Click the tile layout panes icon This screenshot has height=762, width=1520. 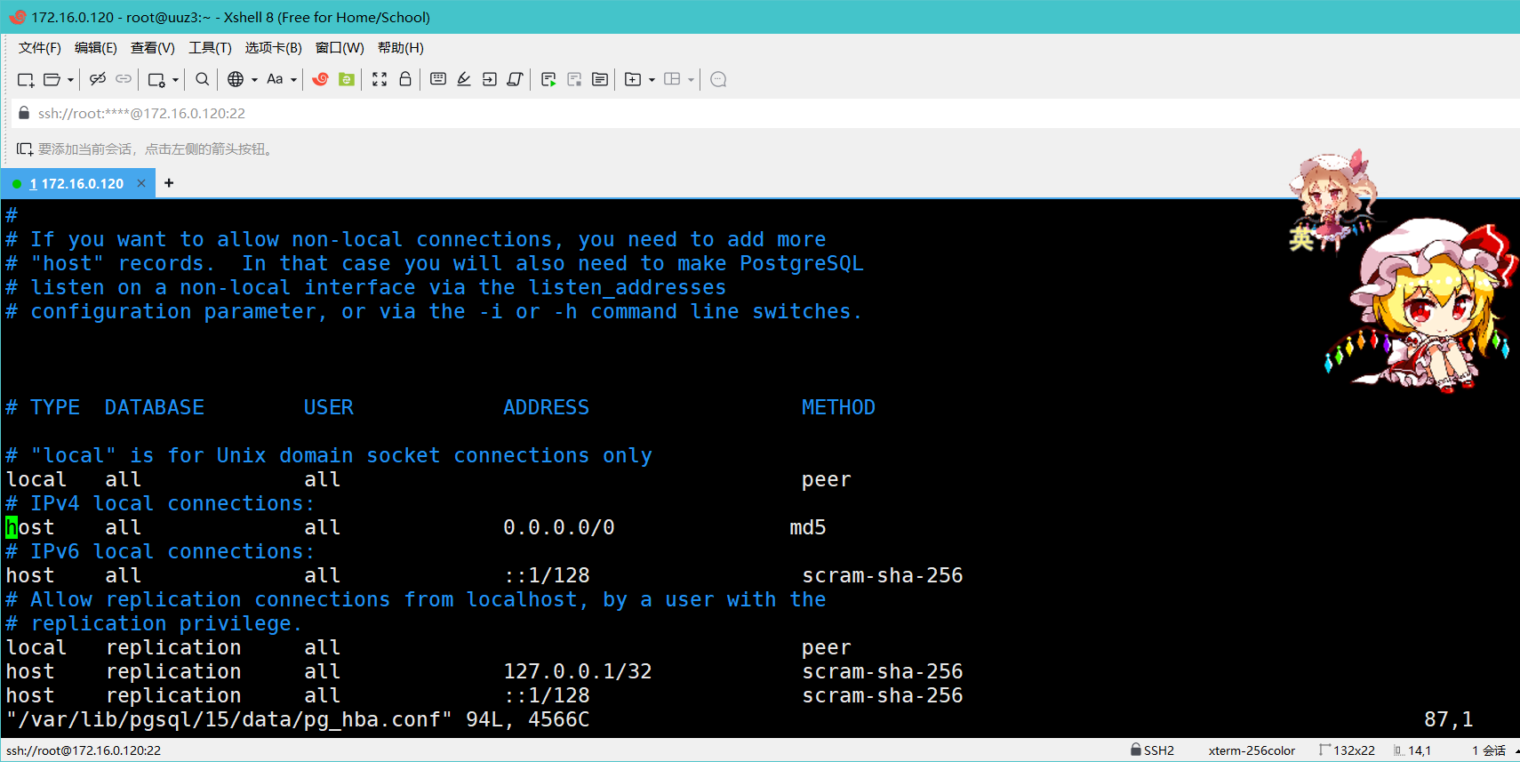[672, 79]
